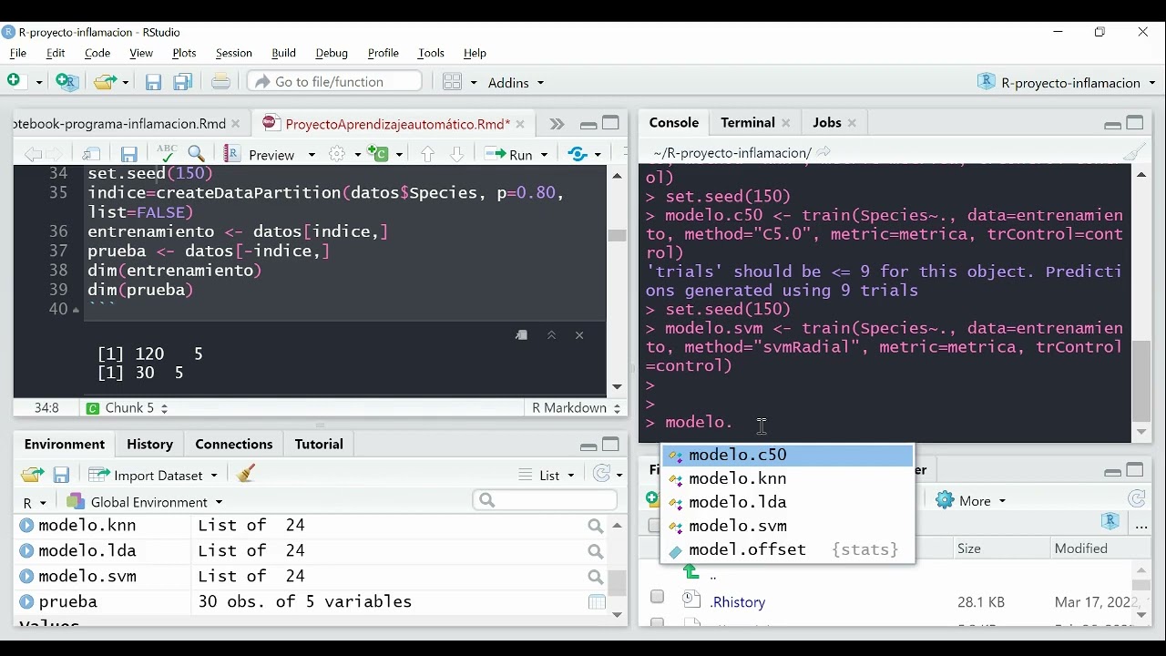
Task: Open More dropdown in Files pane
Action: pos(971,500)
